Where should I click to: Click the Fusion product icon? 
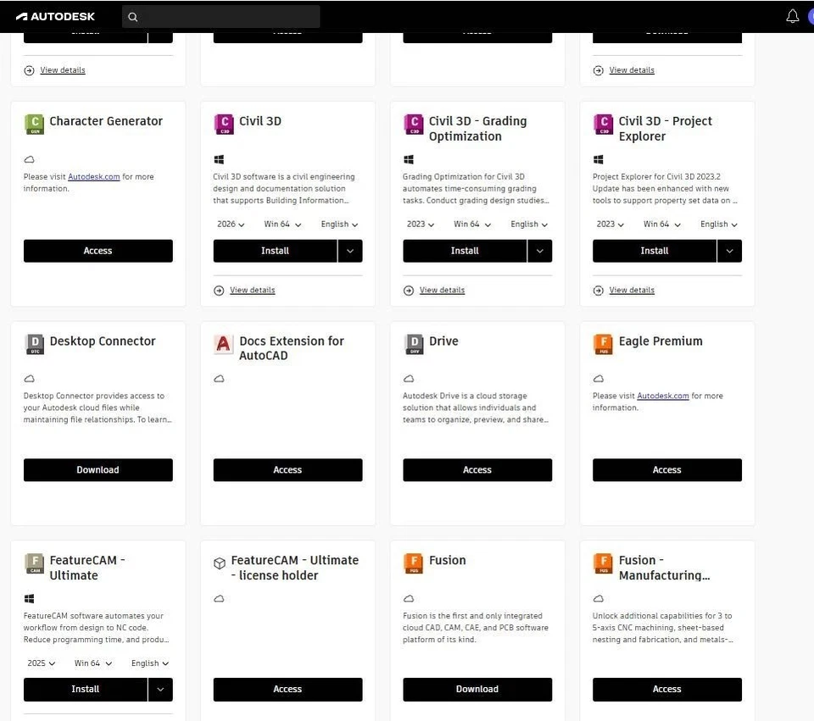(413, 562)
